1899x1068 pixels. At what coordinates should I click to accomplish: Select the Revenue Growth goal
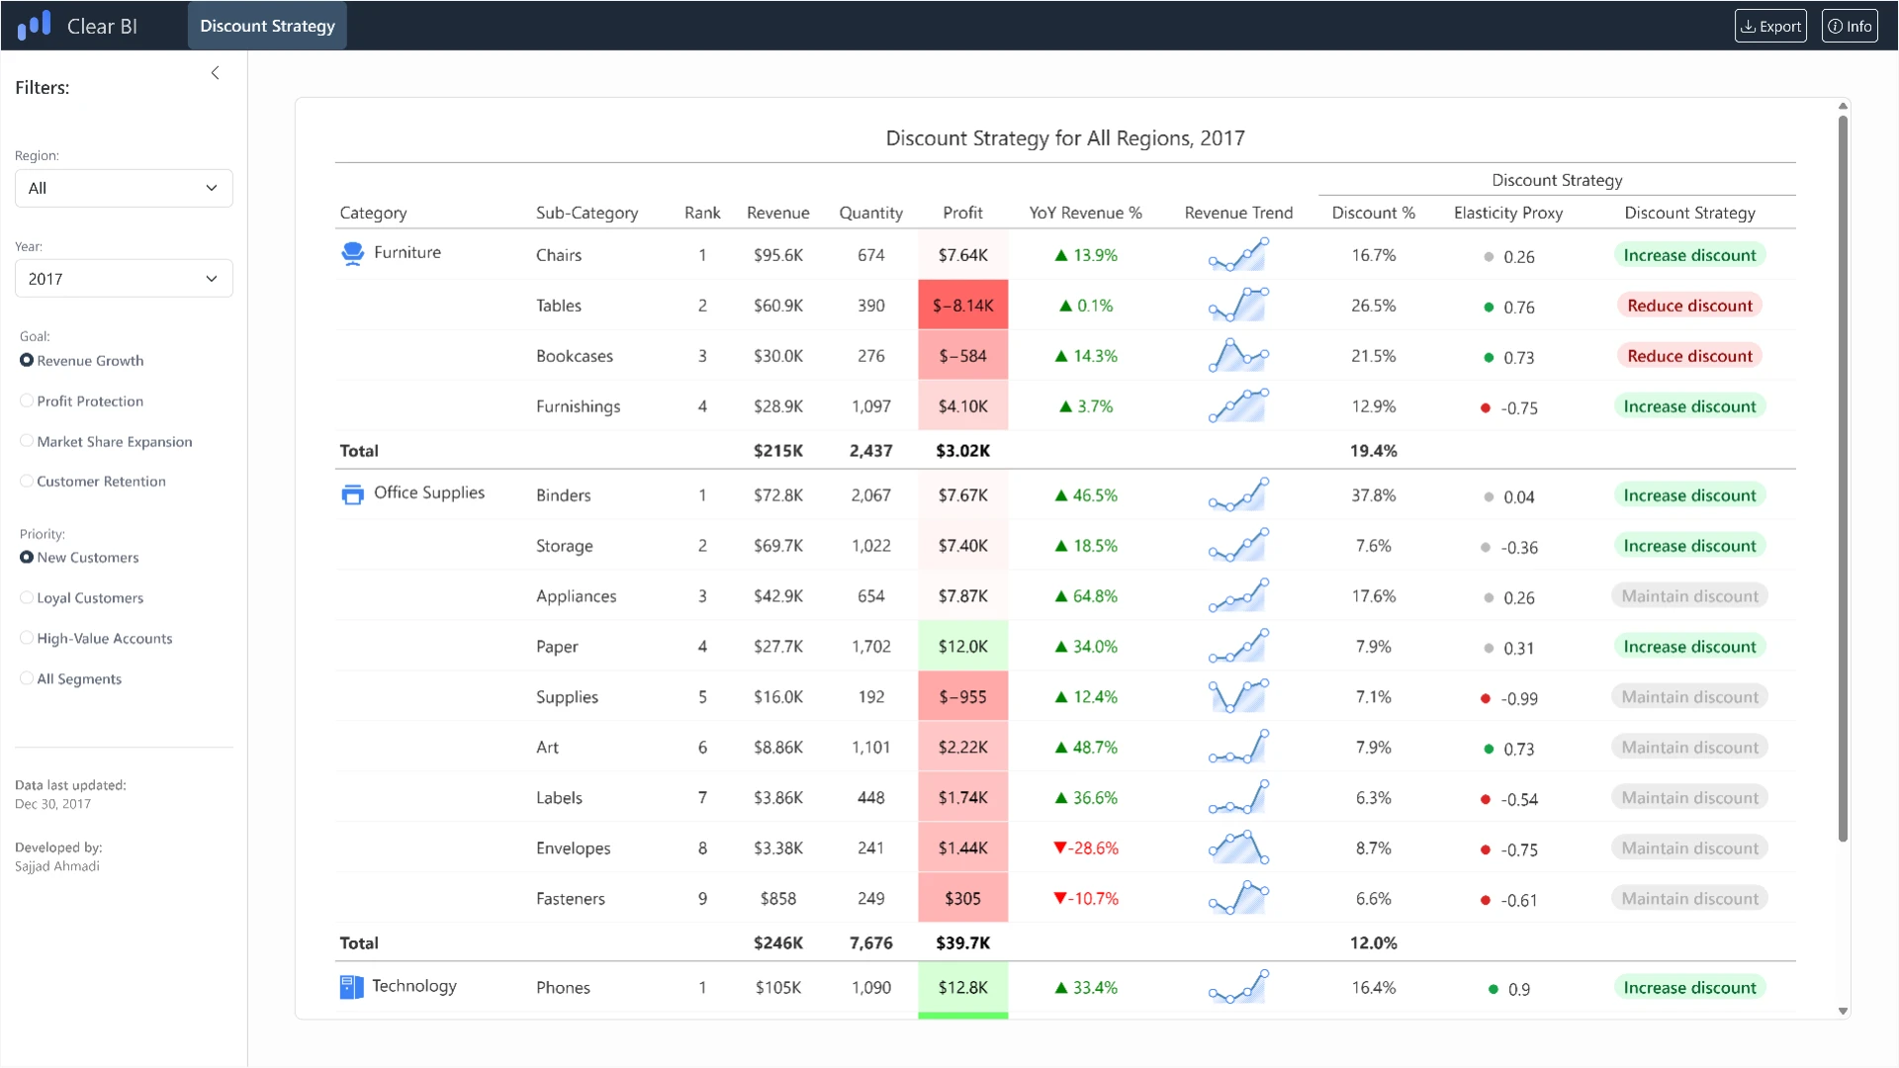(27, 361)
